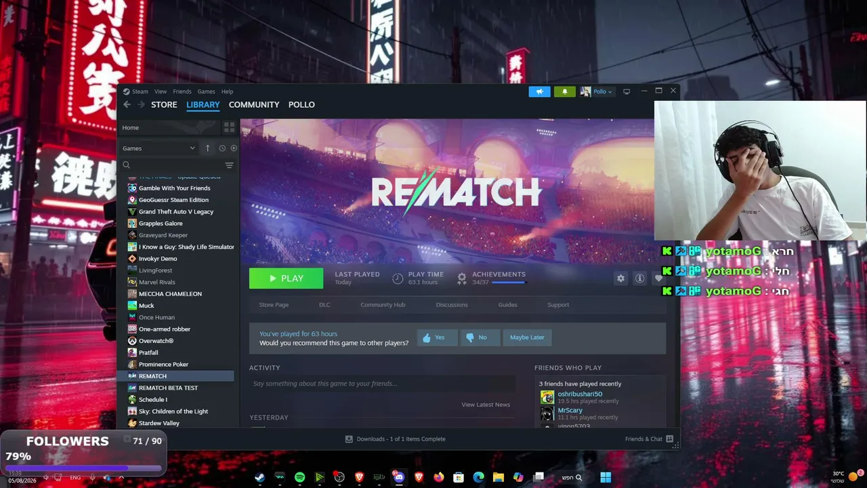The height and width of the screenshot is (488, 867).
Task: Click the sort ascending arrow icon
Action: tap(207, 148)
